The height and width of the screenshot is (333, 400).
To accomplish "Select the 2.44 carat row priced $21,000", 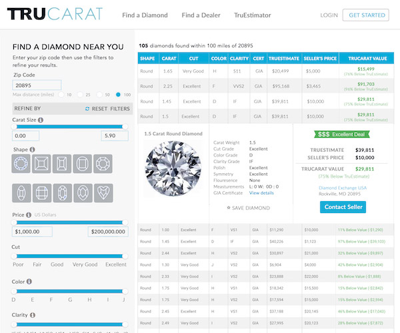I will tap(266, 253).
